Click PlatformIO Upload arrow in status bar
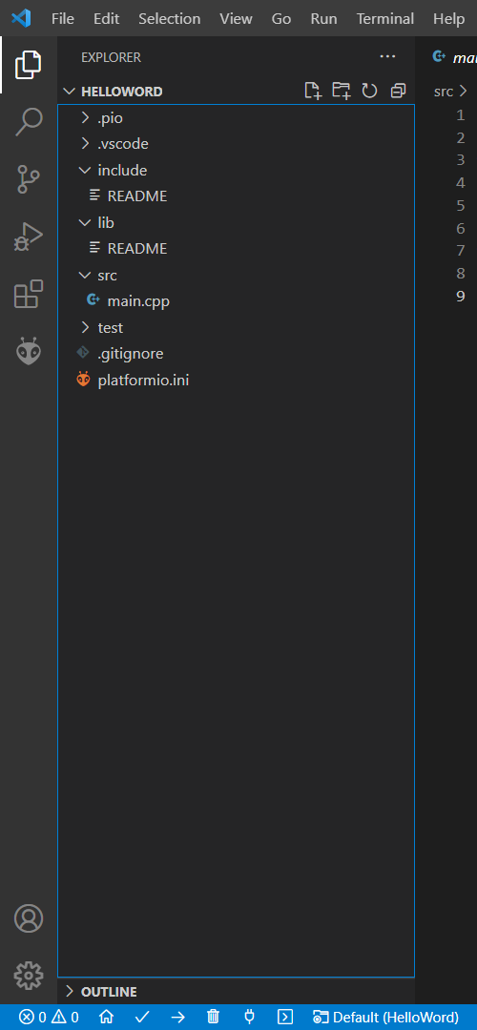This screenshot has height=1030, width=477. 178,1017
